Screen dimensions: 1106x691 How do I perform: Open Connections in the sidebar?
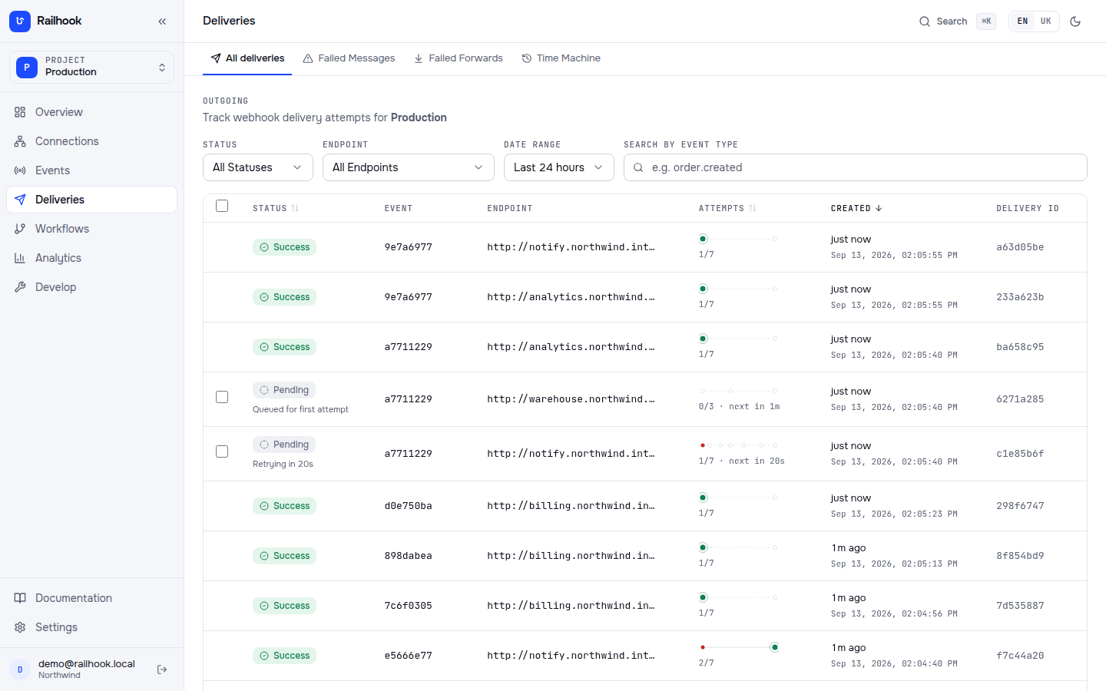click(91, 141)
